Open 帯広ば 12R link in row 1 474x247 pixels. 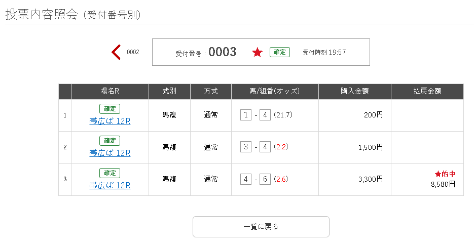pyautogui.click(x=110, y=121)
